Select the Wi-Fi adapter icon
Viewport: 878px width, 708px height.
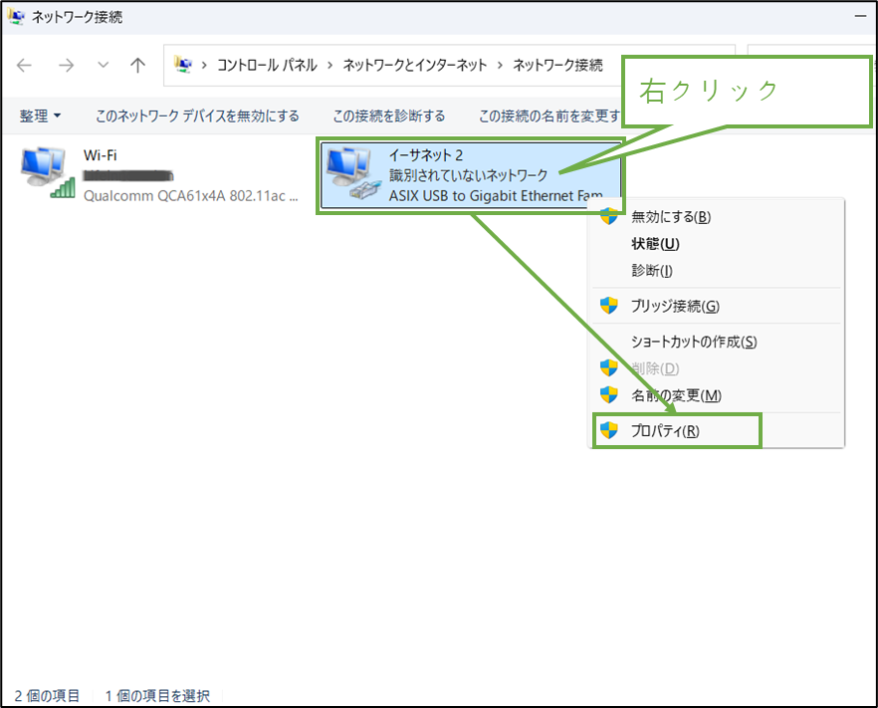tap(47, 172)
